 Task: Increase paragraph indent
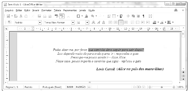point(148,22)
